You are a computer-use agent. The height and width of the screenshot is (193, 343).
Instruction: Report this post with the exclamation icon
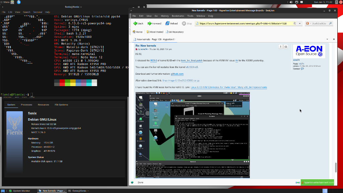tap(281, 47)
